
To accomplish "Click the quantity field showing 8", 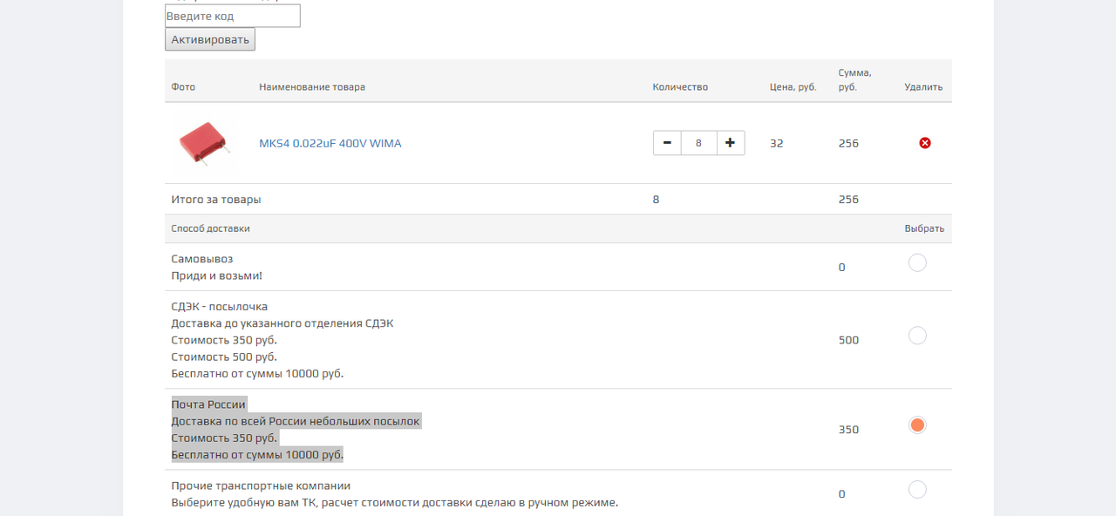I will (x=699, y=143).
